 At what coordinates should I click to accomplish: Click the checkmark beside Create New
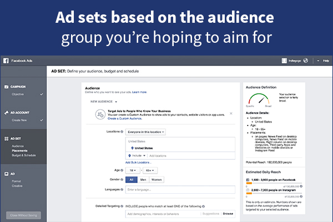42,120
